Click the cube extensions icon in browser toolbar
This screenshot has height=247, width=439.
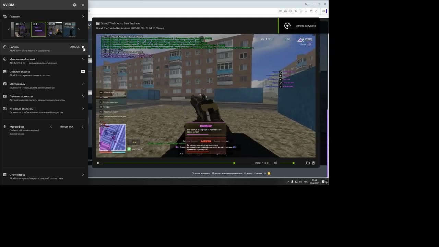click(323, 11)
